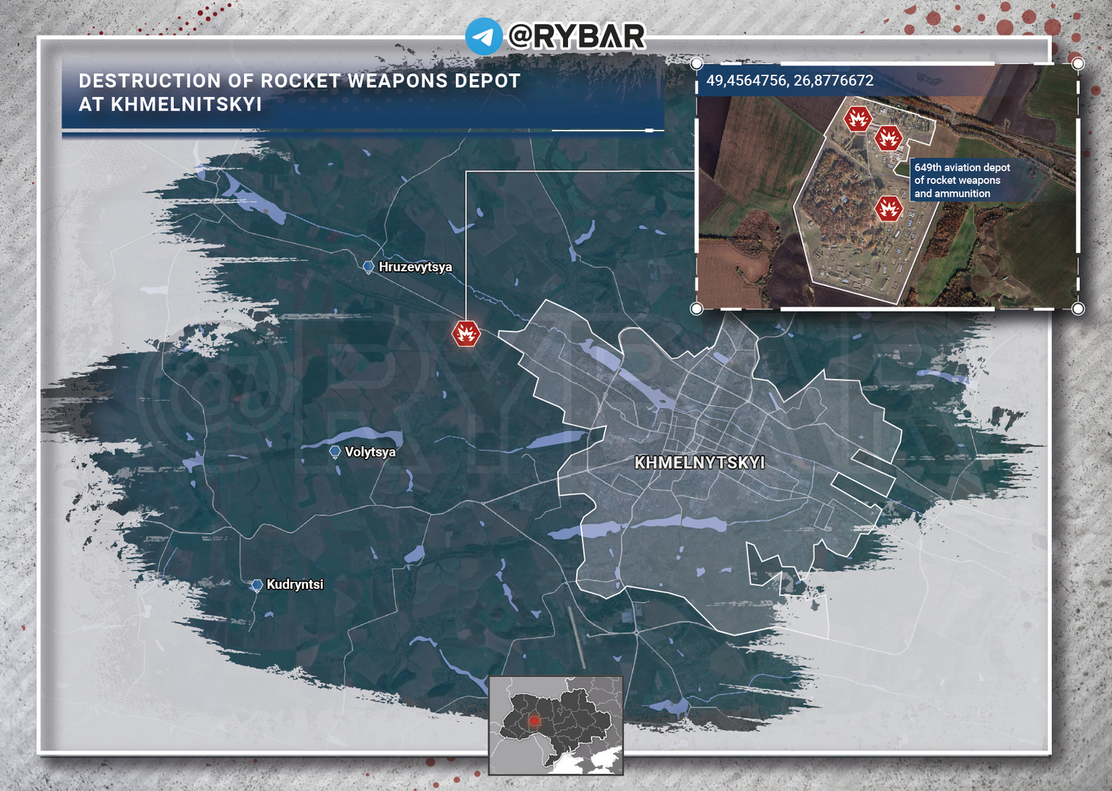Click the Hruzevytsya village label
The width and height of the screenshot is (1112, 791).
pyautogui.click(x=415, y=267)
